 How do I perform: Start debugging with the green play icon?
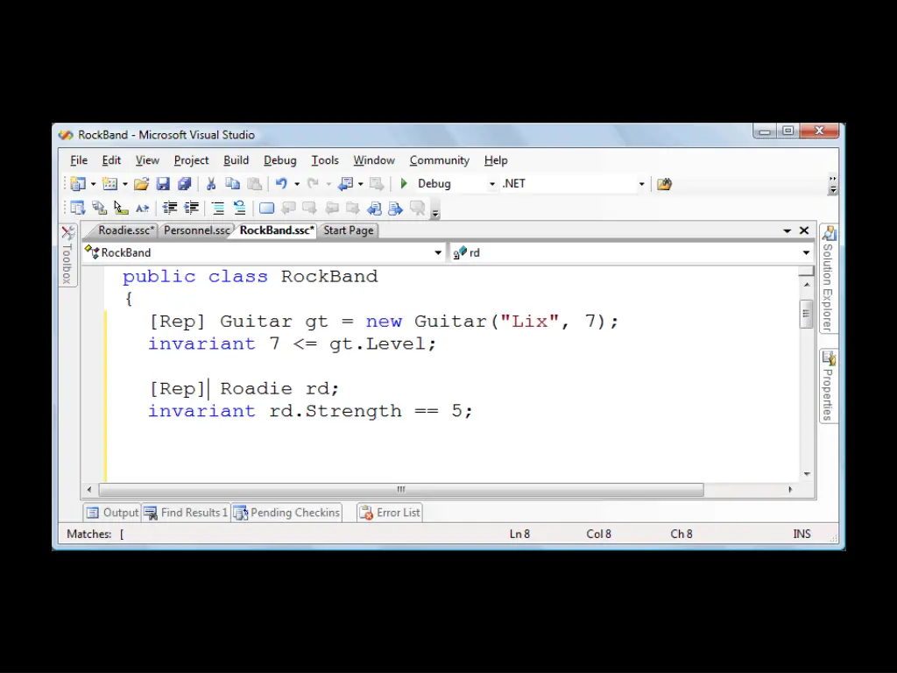tap(404, 184)
